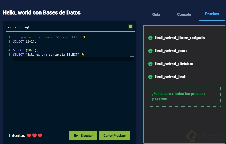
Task: Click the Intentos label
Action: point(17,136)
